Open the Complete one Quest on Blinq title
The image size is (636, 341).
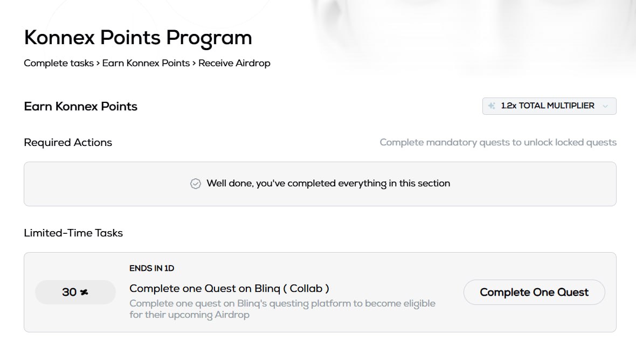pos(229,288)
